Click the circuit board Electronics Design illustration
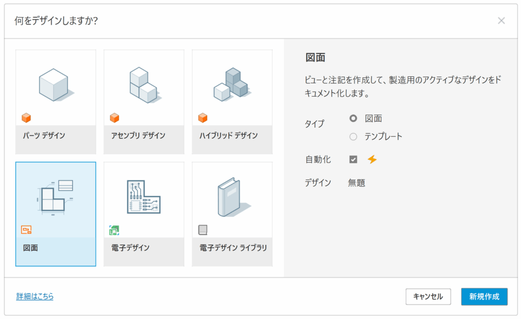This screenshot has height=319, width=521. coord(143,196)
